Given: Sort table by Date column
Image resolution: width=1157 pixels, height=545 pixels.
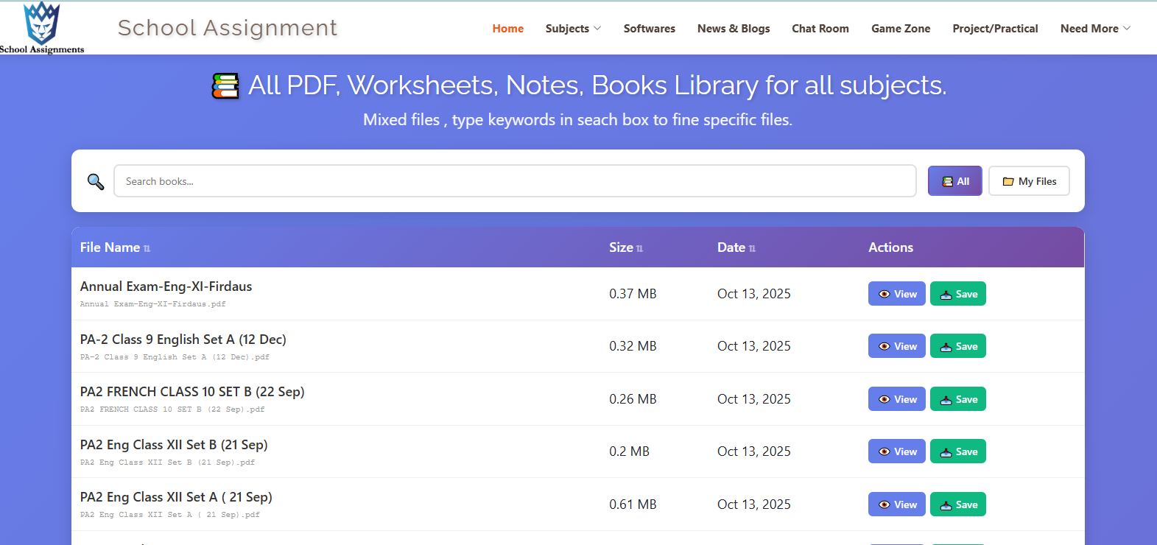Looking at the screenshot, I should click(x=736, y=247).
